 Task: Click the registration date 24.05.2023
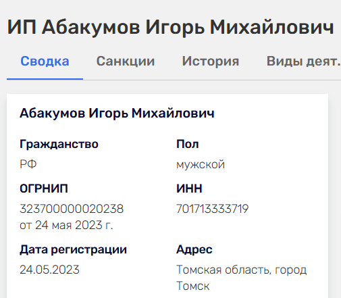tap(49, 270)
